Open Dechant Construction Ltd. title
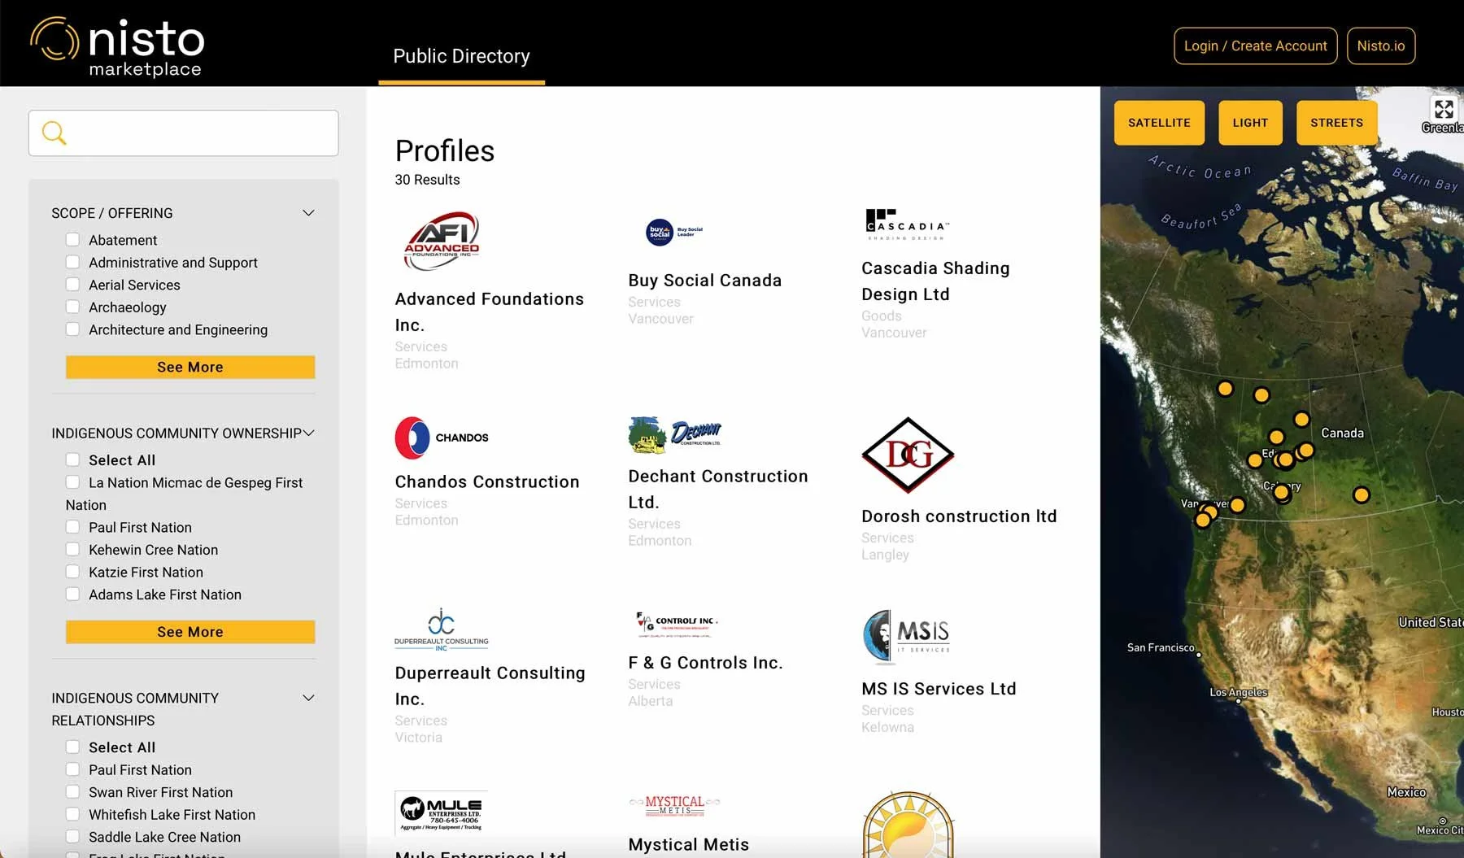 (718, 489)
